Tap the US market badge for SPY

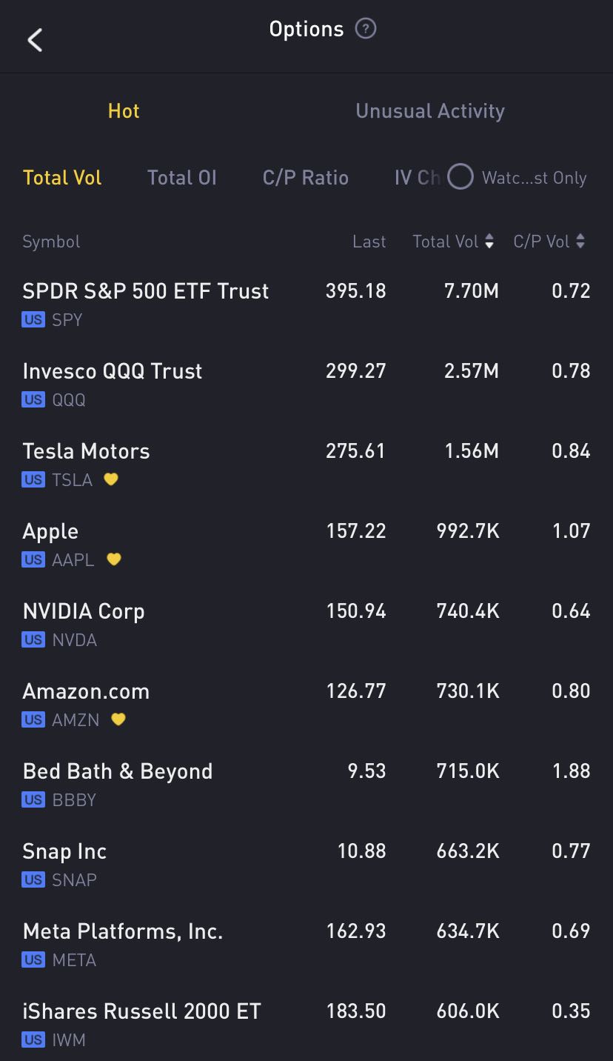(x=33, y=320)
